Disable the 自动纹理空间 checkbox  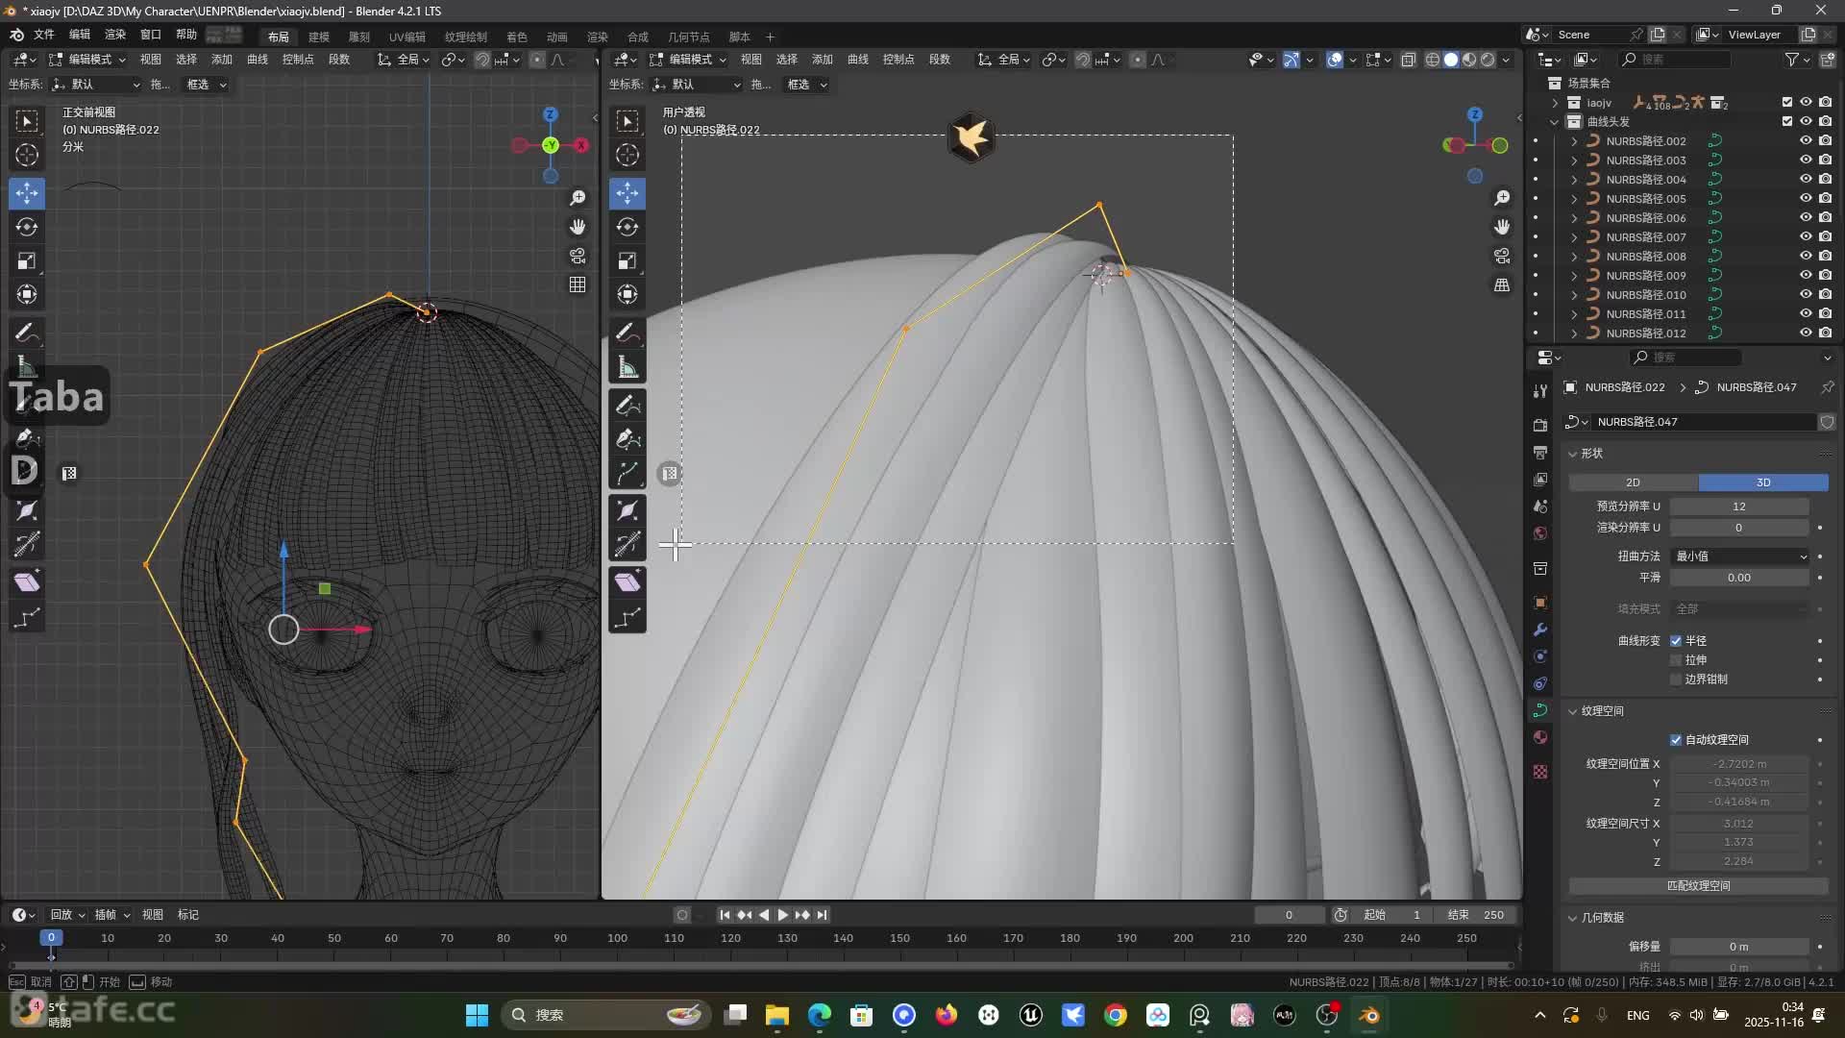(x=1676, y=740)
